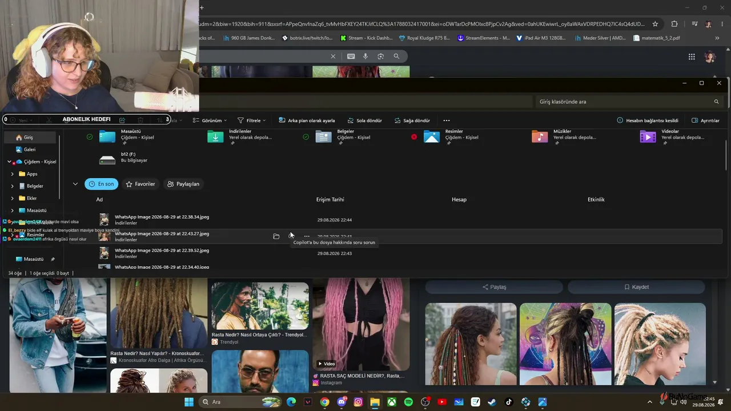Open pinned Masaüstü in the navigation pane
This screenshot has height=411, width=731.
tap(33, 259)
